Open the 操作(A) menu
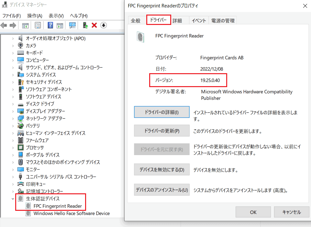Screen dimensions: 311x227 (x=35, y=16)
